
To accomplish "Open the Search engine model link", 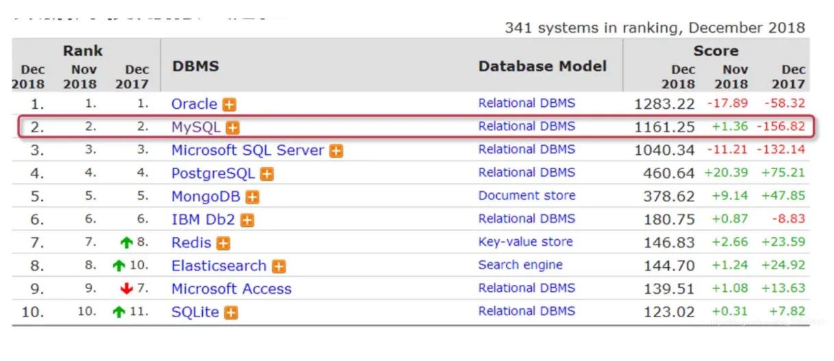I will [520, 265].
